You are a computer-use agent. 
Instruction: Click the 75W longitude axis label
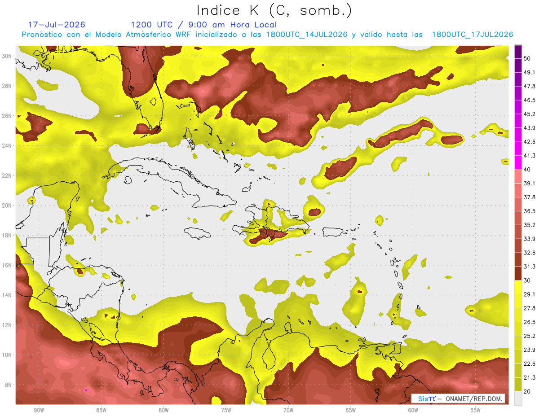[x=226, y=411]
